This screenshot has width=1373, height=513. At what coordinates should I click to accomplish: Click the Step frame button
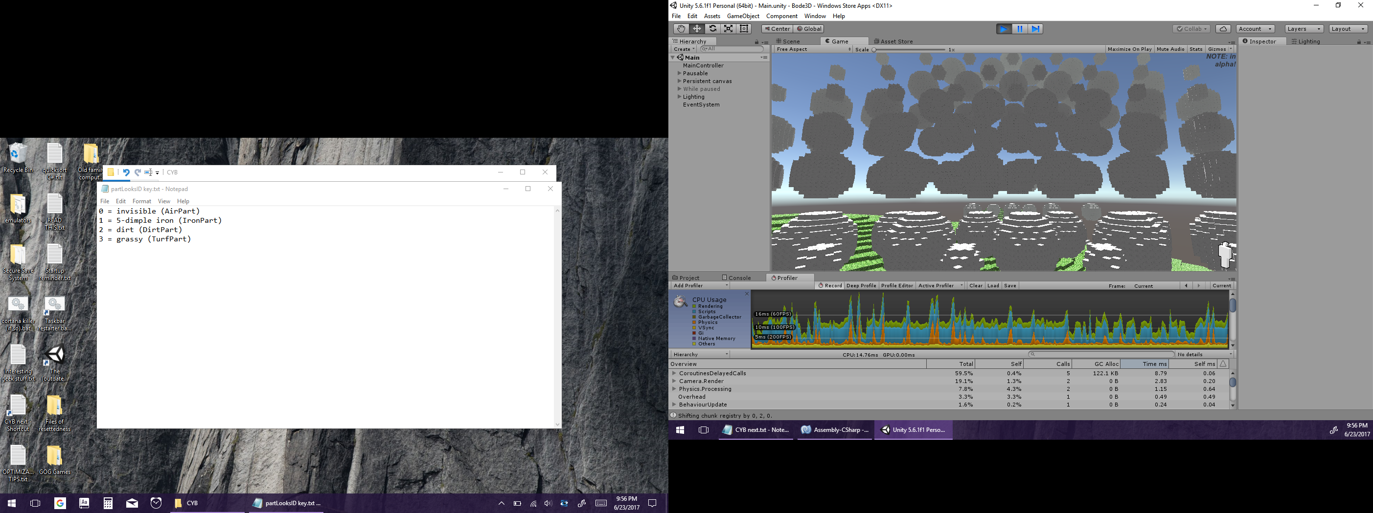pyautogui.click(x=1035, y=29)
